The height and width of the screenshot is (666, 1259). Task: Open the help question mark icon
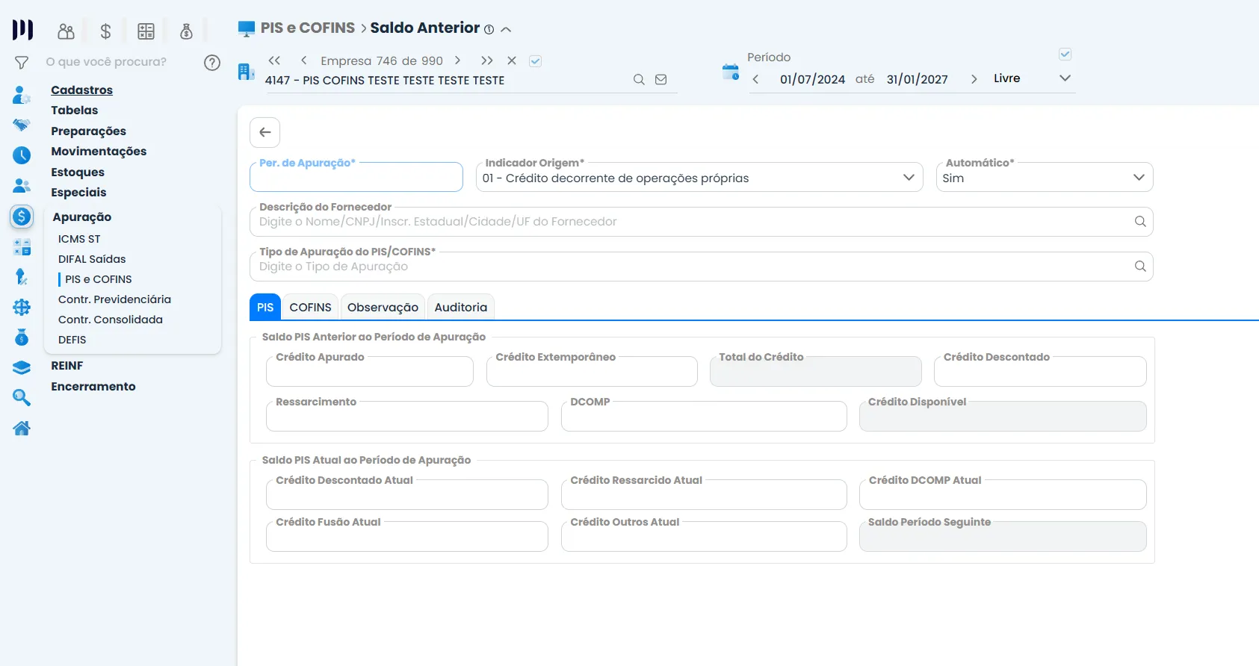coord(212,62)
